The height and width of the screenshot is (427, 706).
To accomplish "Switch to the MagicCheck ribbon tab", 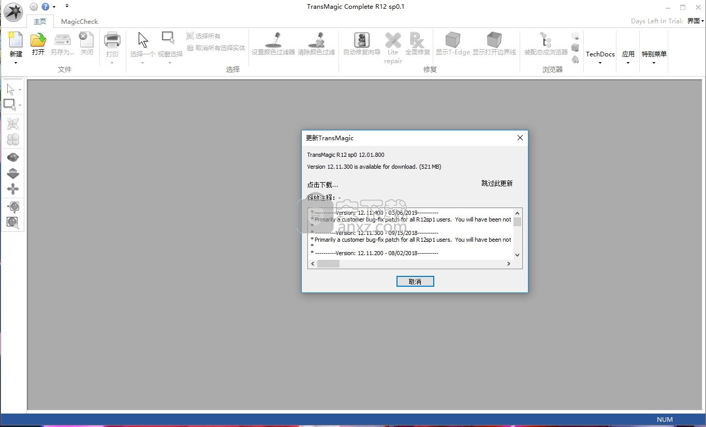I will [x=79, y=22].
